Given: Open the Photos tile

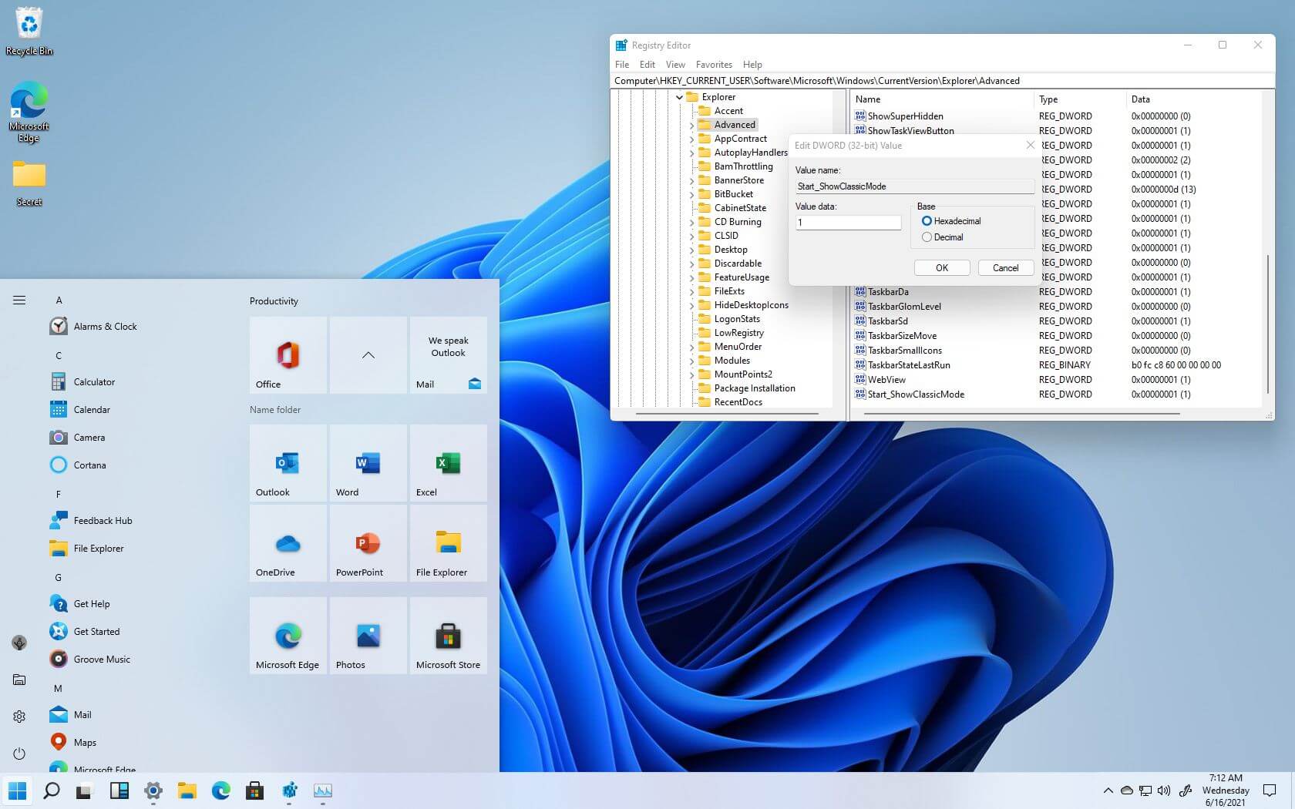Looking at the screenshot, I should [368, 636].
